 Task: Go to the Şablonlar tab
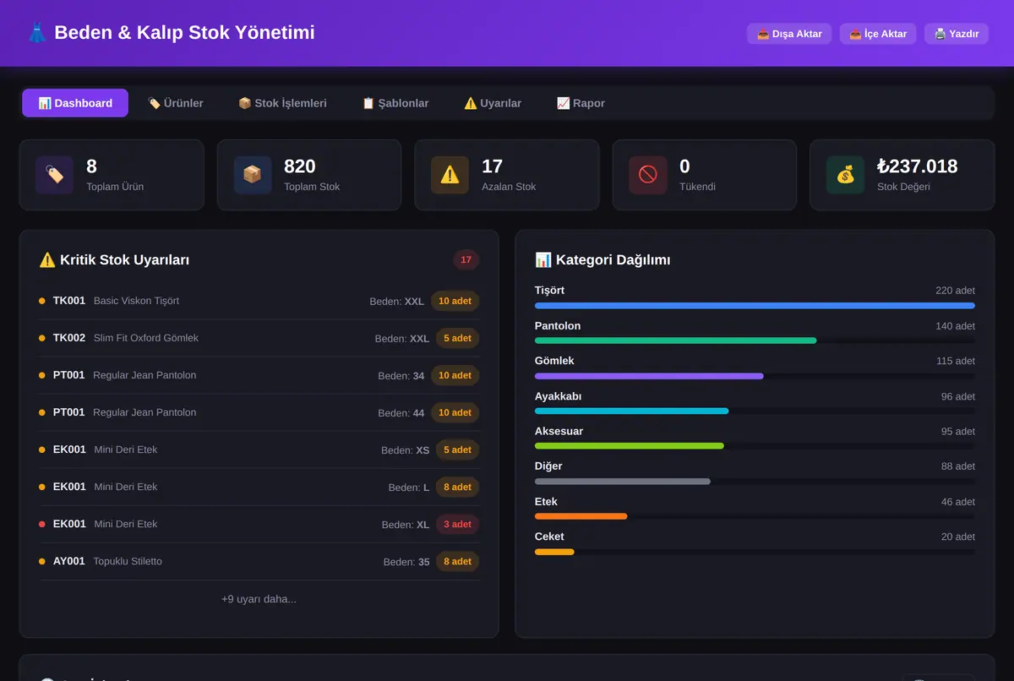395,103
